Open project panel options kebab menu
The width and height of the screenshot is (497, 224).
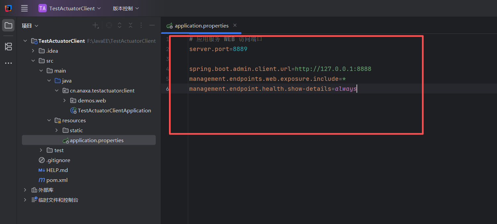click(141, 26)
